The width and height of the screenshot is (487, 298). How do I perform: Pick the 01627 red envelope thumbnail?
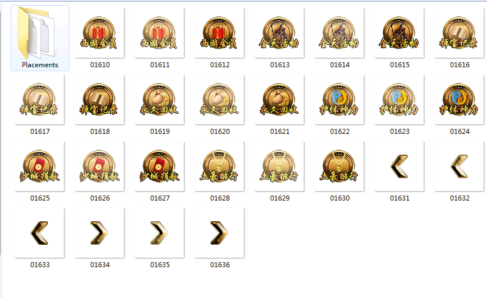point(159,166)
